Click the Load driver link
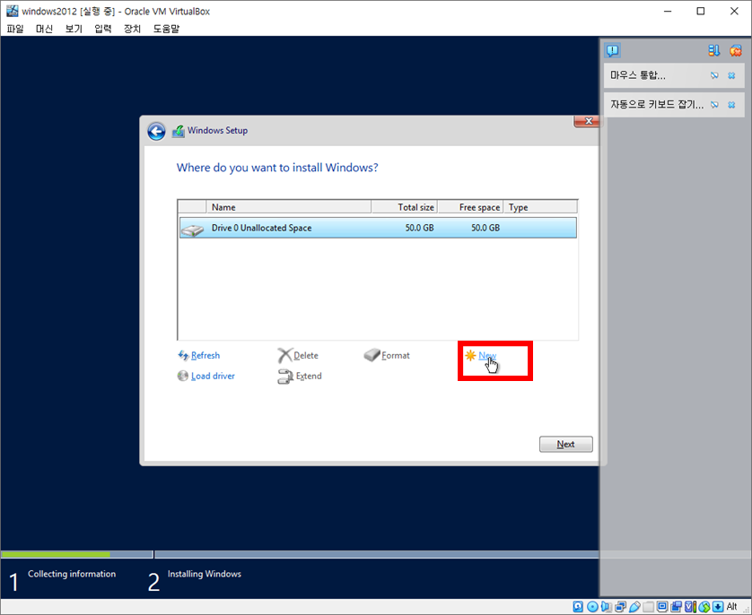This screenshot has width=752, height=615. tap(213, 376)
